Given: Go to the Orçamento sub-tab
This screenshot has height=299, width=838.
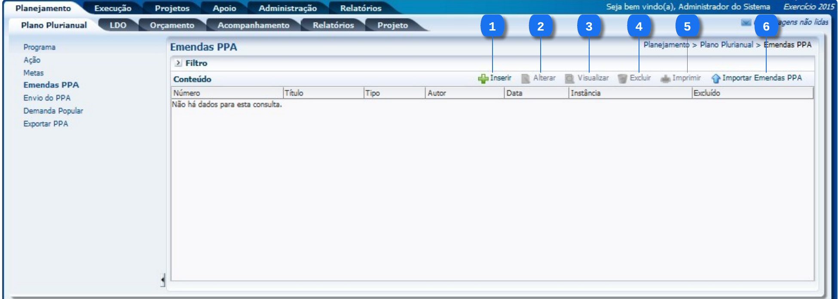Looking at the screenshot, I should [172, 25].
